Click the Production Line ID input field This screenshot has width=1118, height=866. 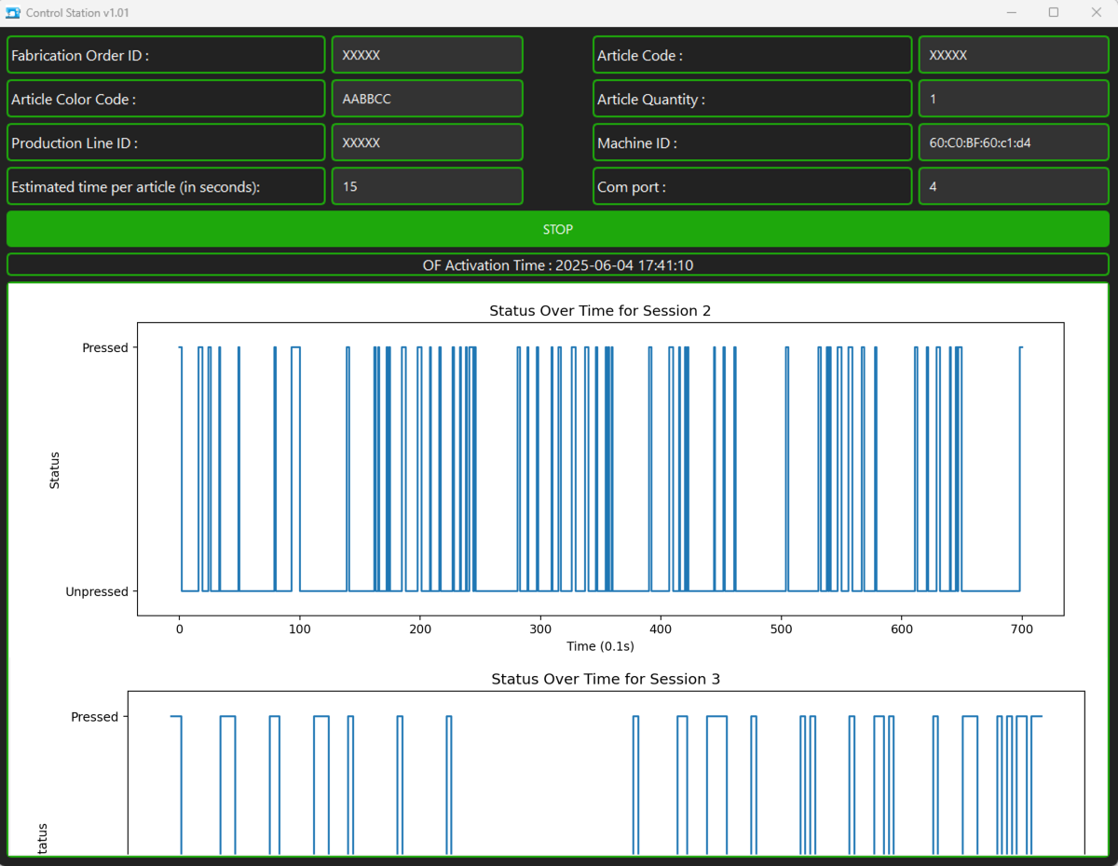coord(427,142)
